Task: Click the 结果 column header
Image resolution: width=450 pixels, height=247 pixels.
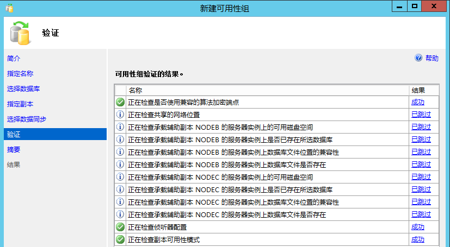Action: (x=424, y=91)
